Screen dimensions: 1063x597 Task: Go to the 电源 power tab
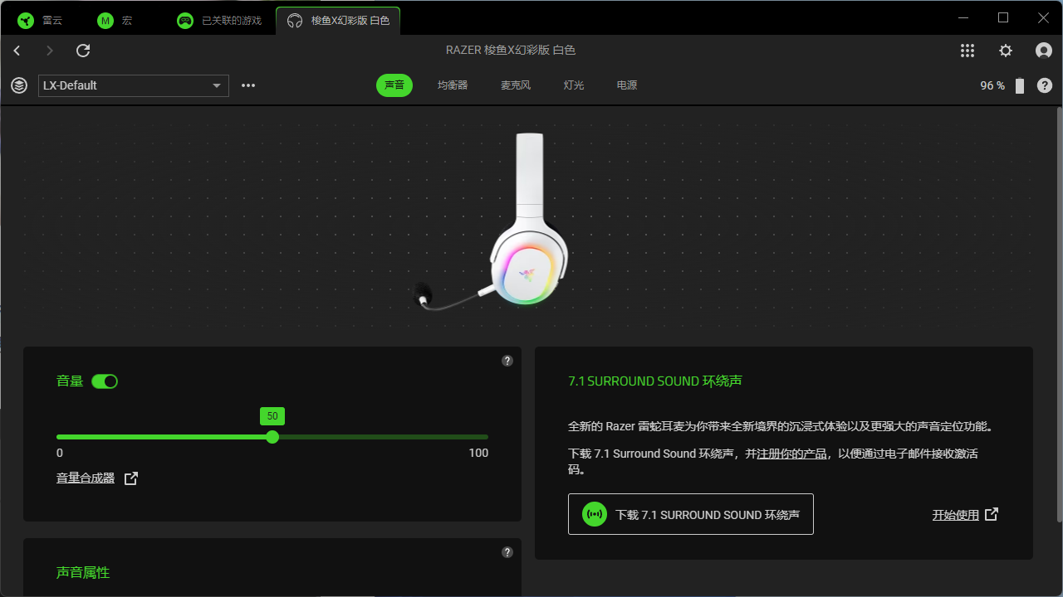pyautogui.click(x=627, y=85)
